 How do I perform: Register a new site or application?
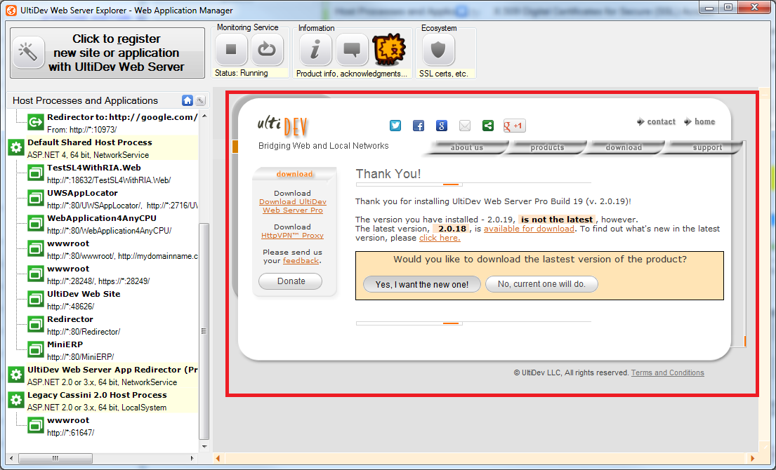(107, 53)
